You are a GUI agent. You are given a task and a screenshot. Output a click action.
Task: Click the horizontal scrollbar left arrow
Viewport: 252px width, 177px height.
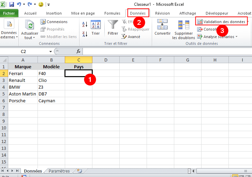(x=193, y=171)
